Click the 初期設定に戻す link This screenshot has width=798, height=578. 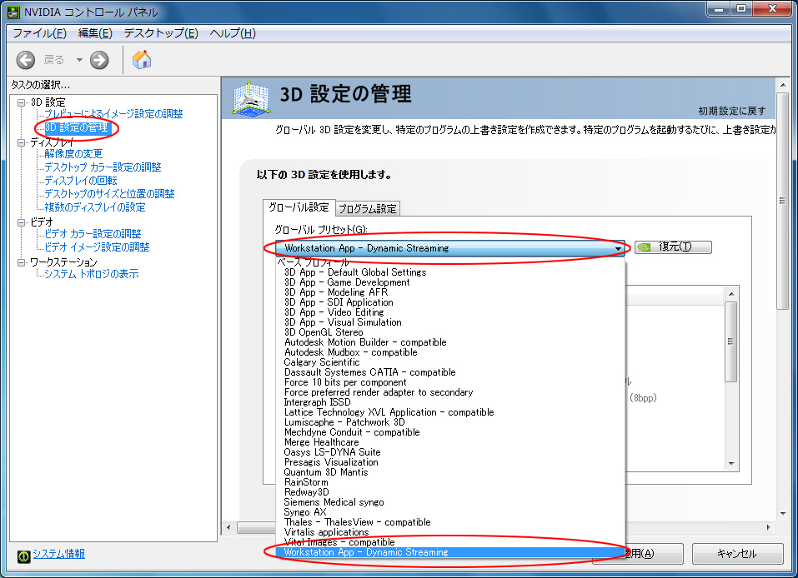(x=732, y=111)
